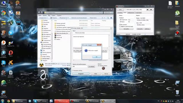Viewport: 183px width, 103px height.
Task: Click the Explorer search box
Action: pos(108,13)
